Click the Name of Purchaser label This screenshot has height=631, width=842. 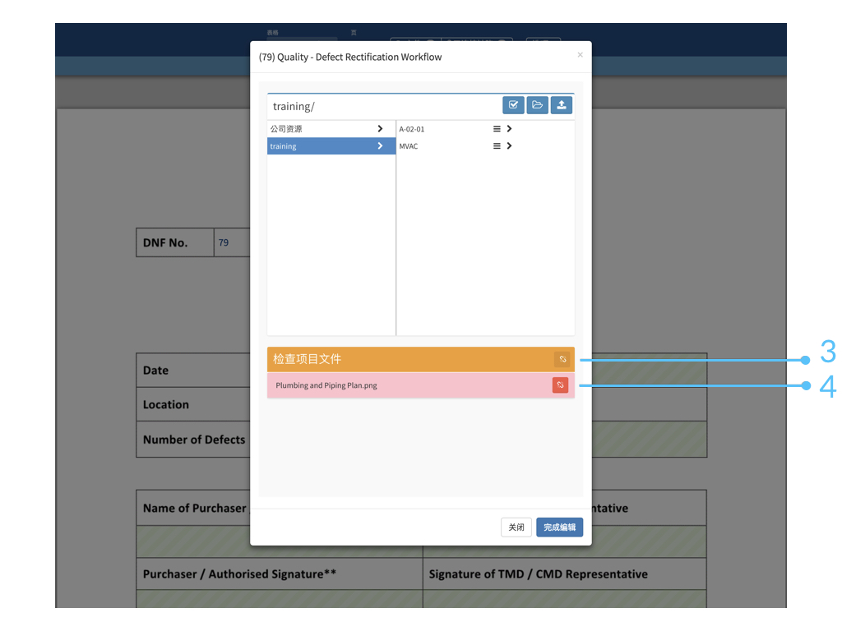click(194, 508)
